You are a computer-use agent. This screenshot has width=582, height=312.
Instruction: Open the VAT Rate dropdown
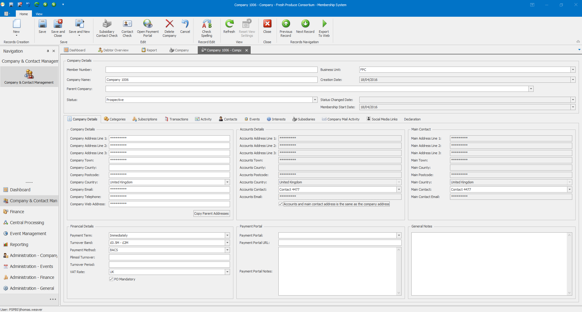click(227, 272)
